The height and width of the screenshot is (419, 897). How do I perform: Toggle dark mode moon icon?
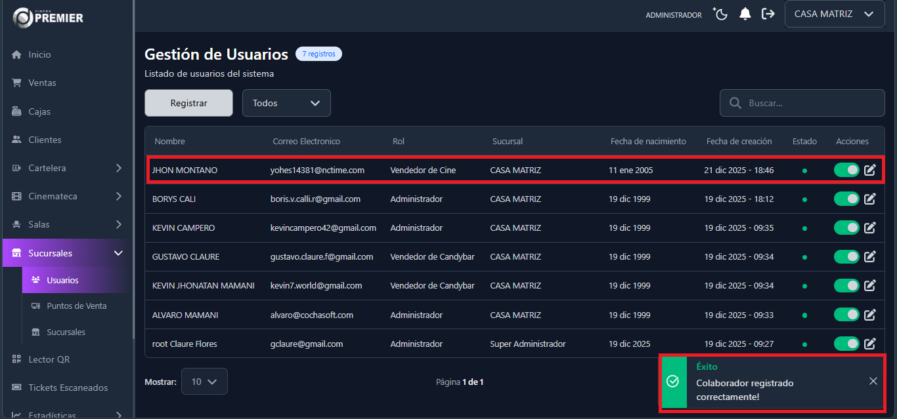721,14
